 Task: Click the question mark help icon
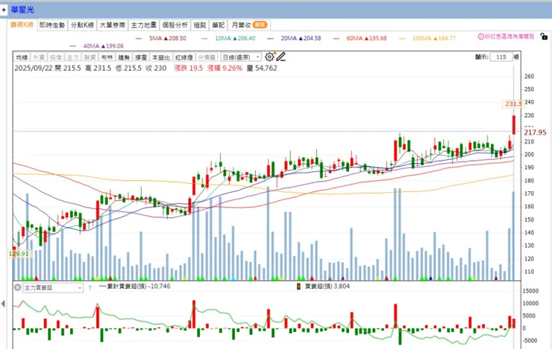coord(90,288)
